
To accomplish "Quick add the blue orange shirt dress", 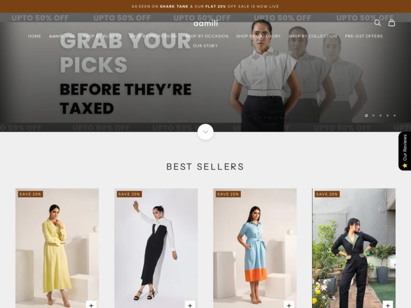I will tap(289, 305).
